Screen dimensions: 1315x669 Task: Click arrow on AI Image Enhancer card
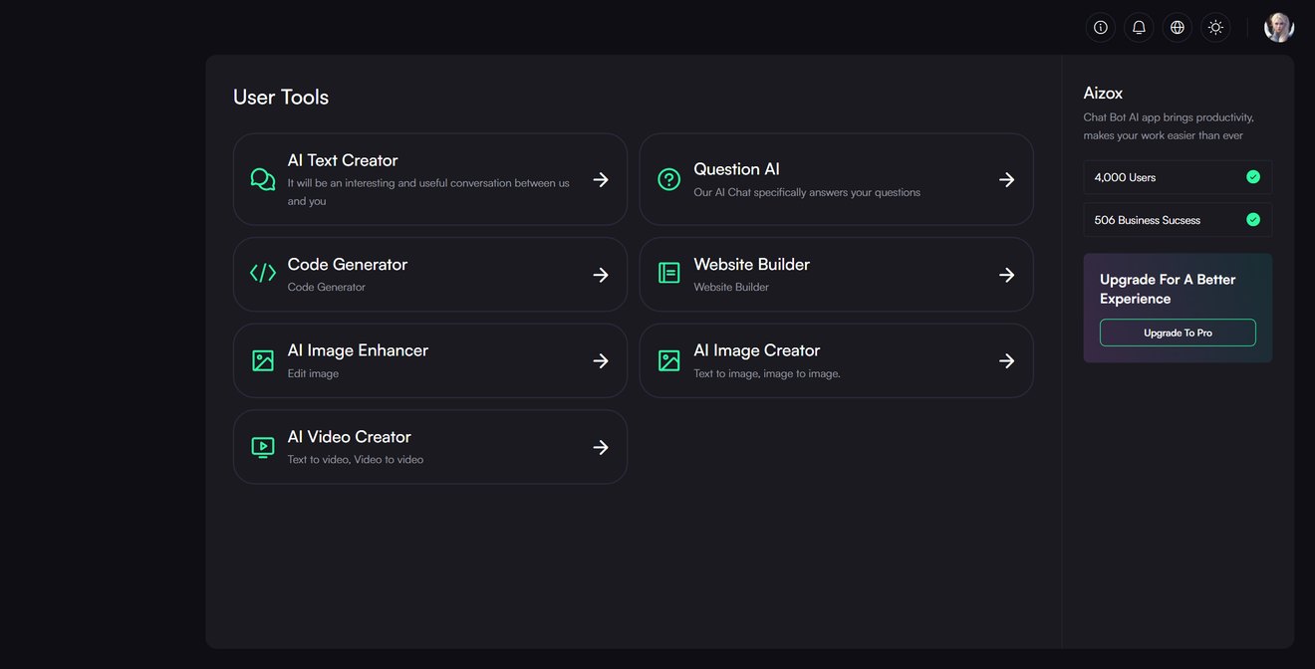point(601,360)
